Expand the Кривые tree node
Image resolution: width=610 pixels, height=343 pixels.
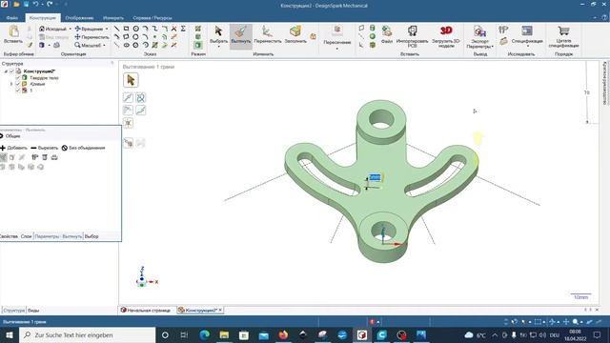[x=11, y=84]
